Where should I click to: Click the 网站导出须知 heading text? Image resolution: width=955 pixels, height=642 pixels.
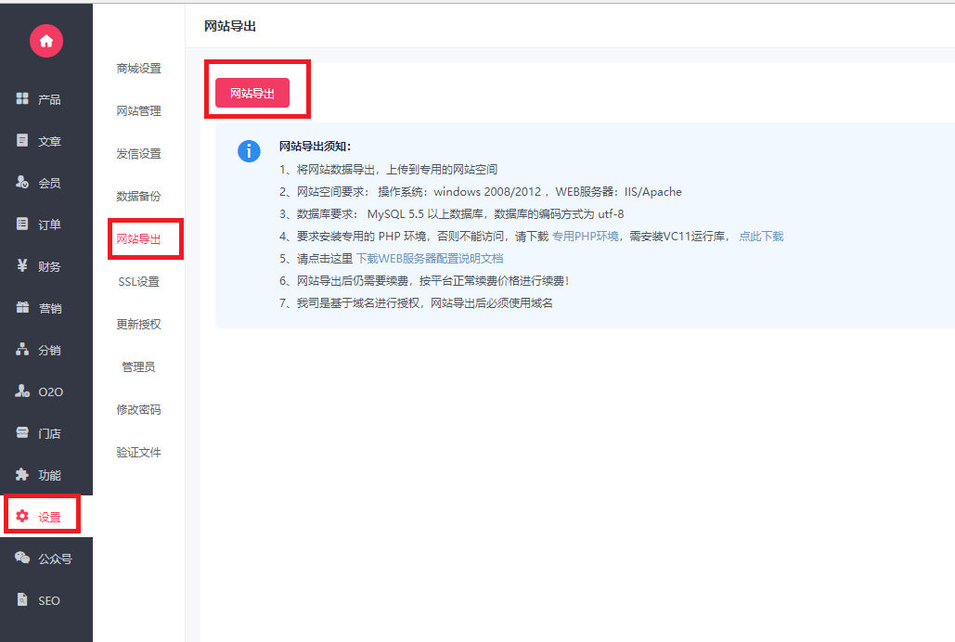[x=315, y=147]
